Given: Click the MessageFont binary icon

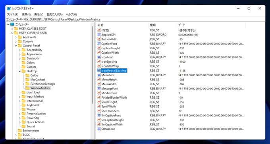Looking at the screenshot, I should tap(99, 88).
